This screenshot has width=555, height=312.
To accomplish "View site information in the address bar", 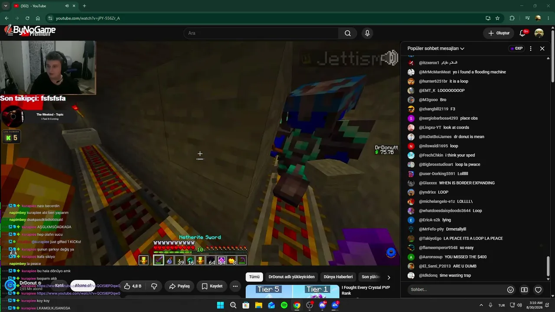I will [x=50, y=18].
